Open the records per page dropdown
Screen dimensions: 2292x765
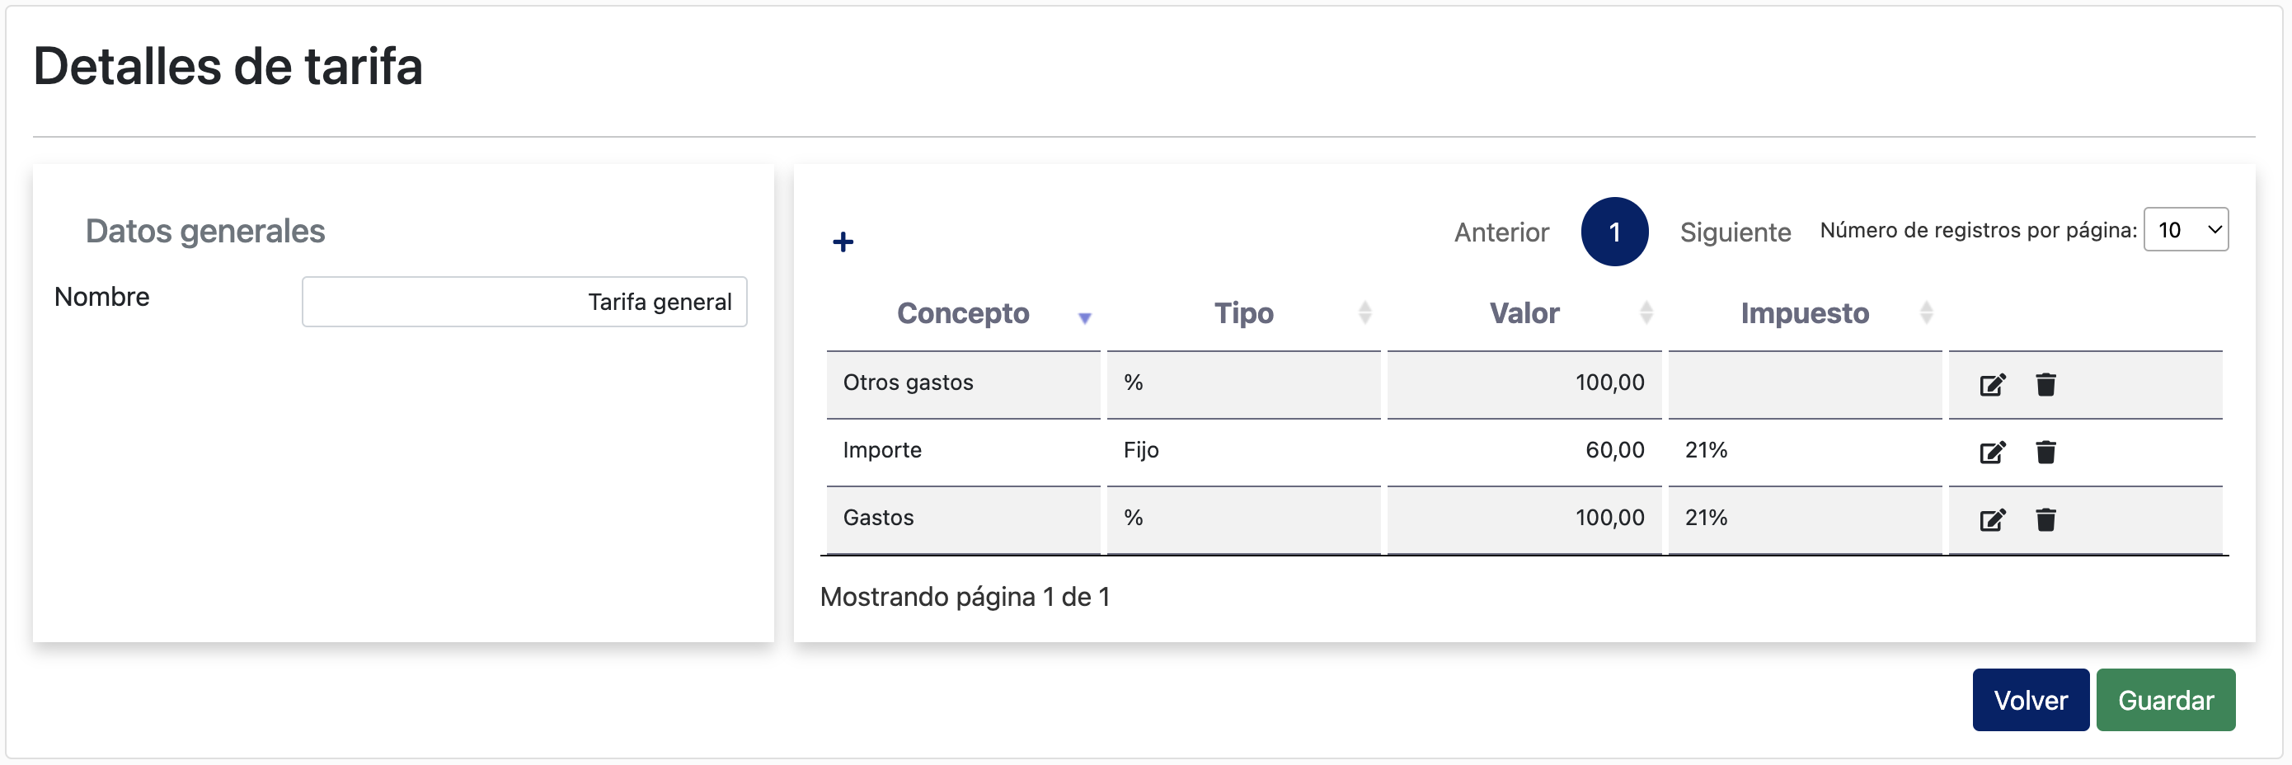tap(2185, 229)
